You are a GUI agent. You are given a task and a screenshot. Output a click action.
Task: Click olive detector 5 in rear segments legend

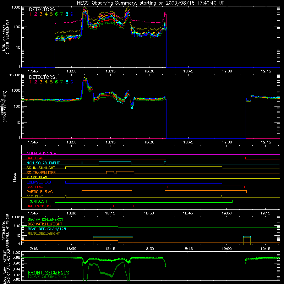[51, 82]
